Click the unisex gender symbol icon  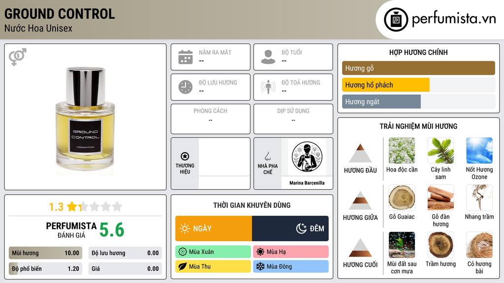(18, 57)
